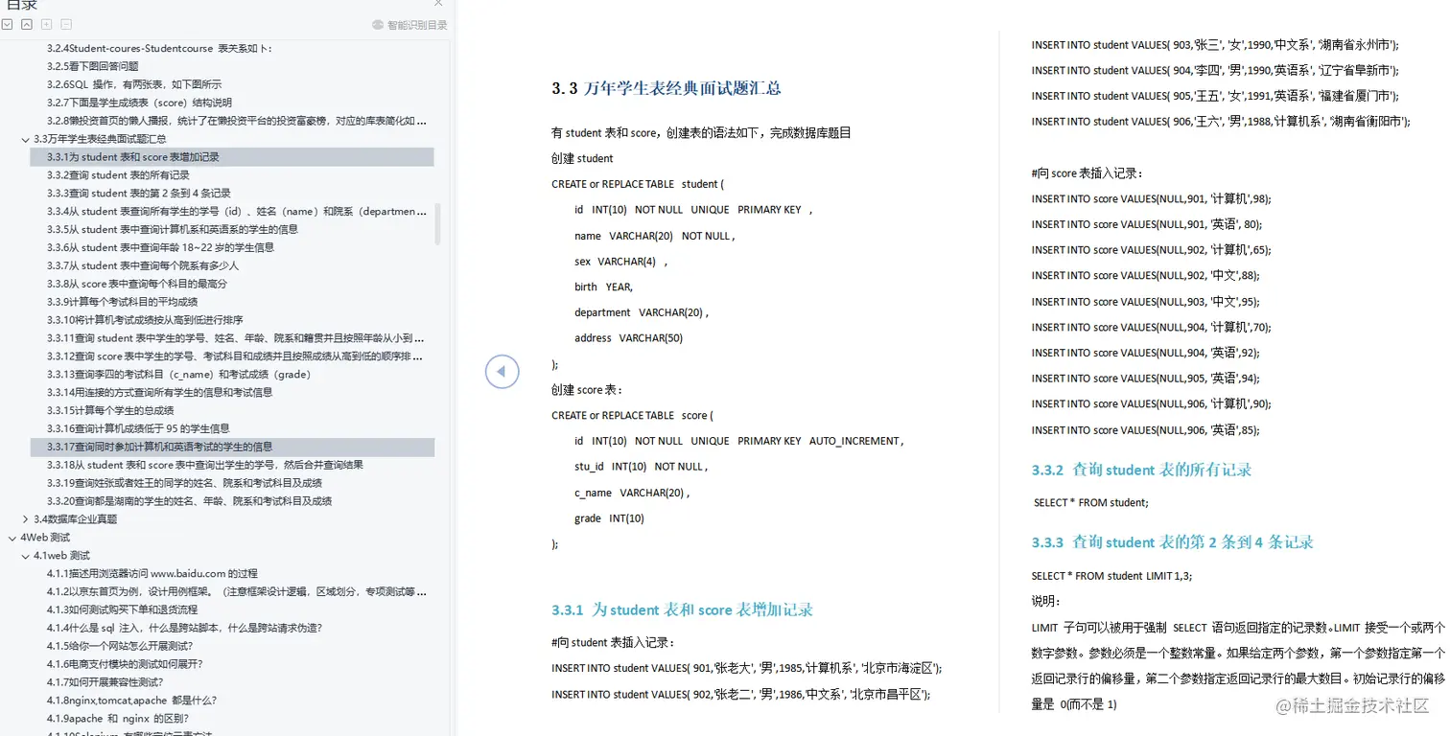Image resolution: width=1450 pixels, height=736 pixels.
Task: Click the sidebar scrollbar thumb
Action: pyautogui.click(x=437, y=225)
